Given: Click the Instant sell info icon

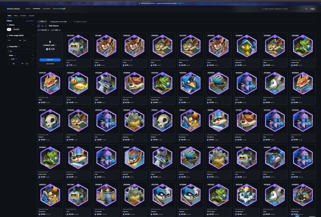Looking at the screenshot, I should coord(56,45).
